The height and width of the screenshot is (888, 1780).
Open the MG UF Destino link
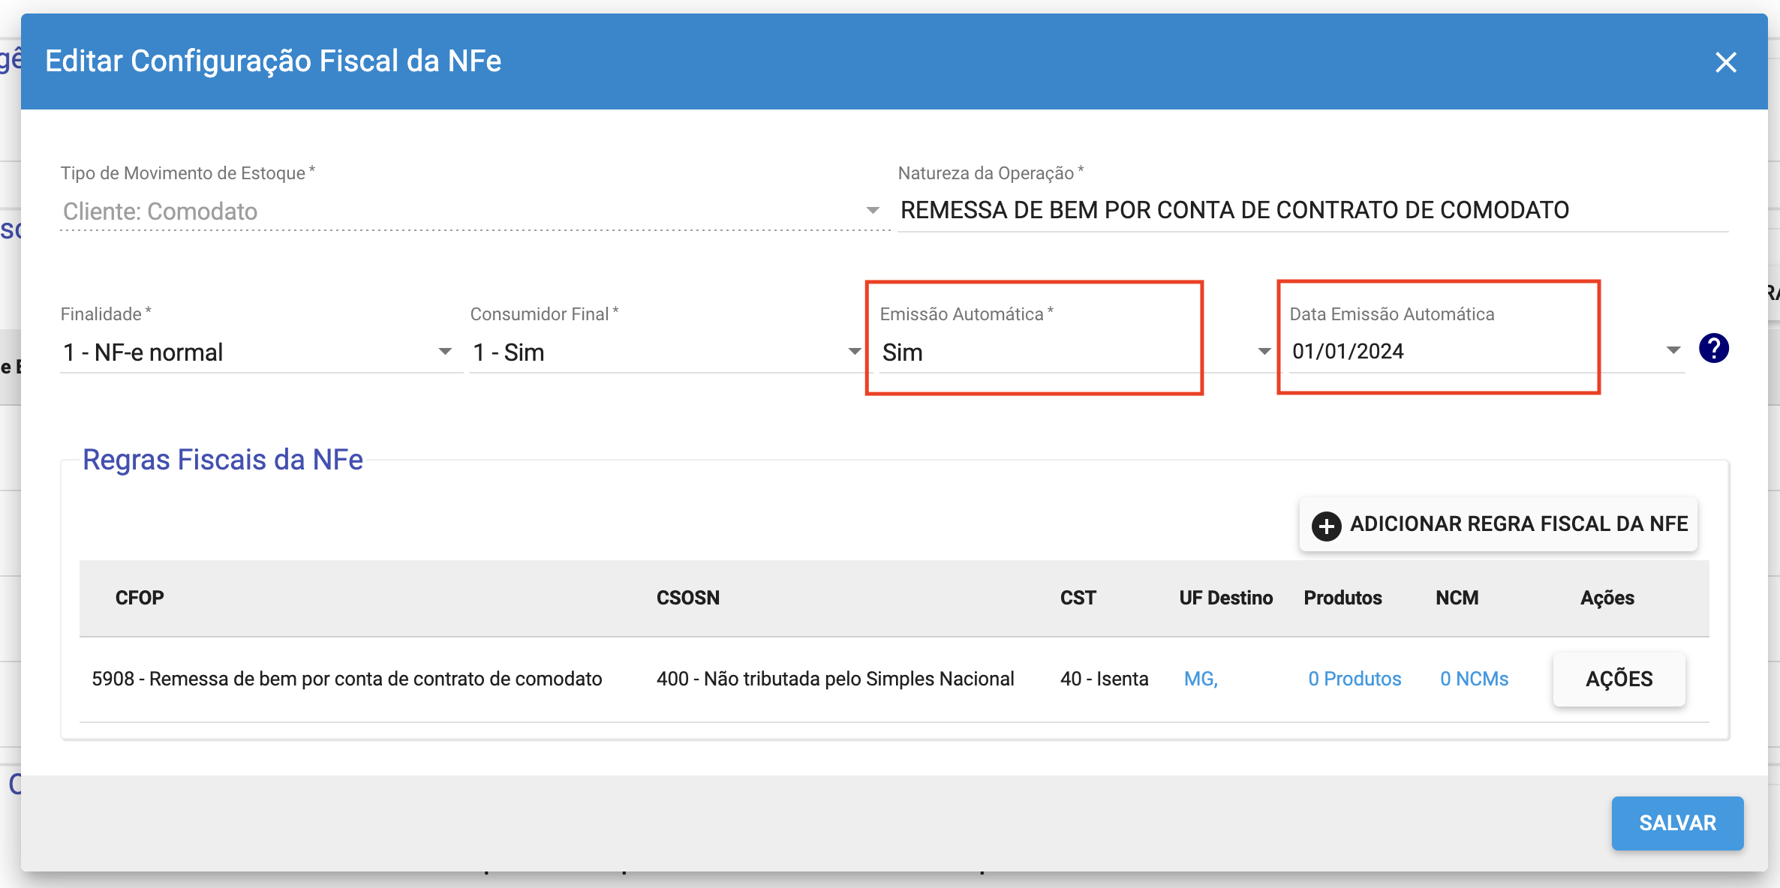pos(1201,679)
